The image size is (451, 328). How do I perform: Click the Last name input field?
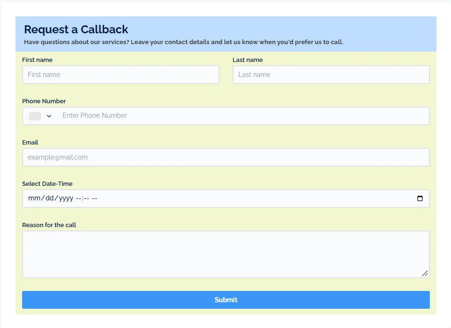tap(331, 75)
